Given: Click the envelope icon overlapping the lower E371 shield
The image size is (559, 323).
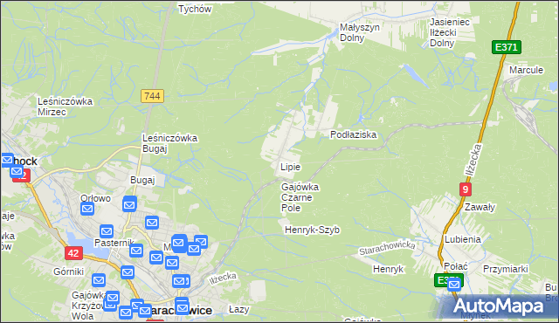Looking at the screenshot, I should point(454,285).
